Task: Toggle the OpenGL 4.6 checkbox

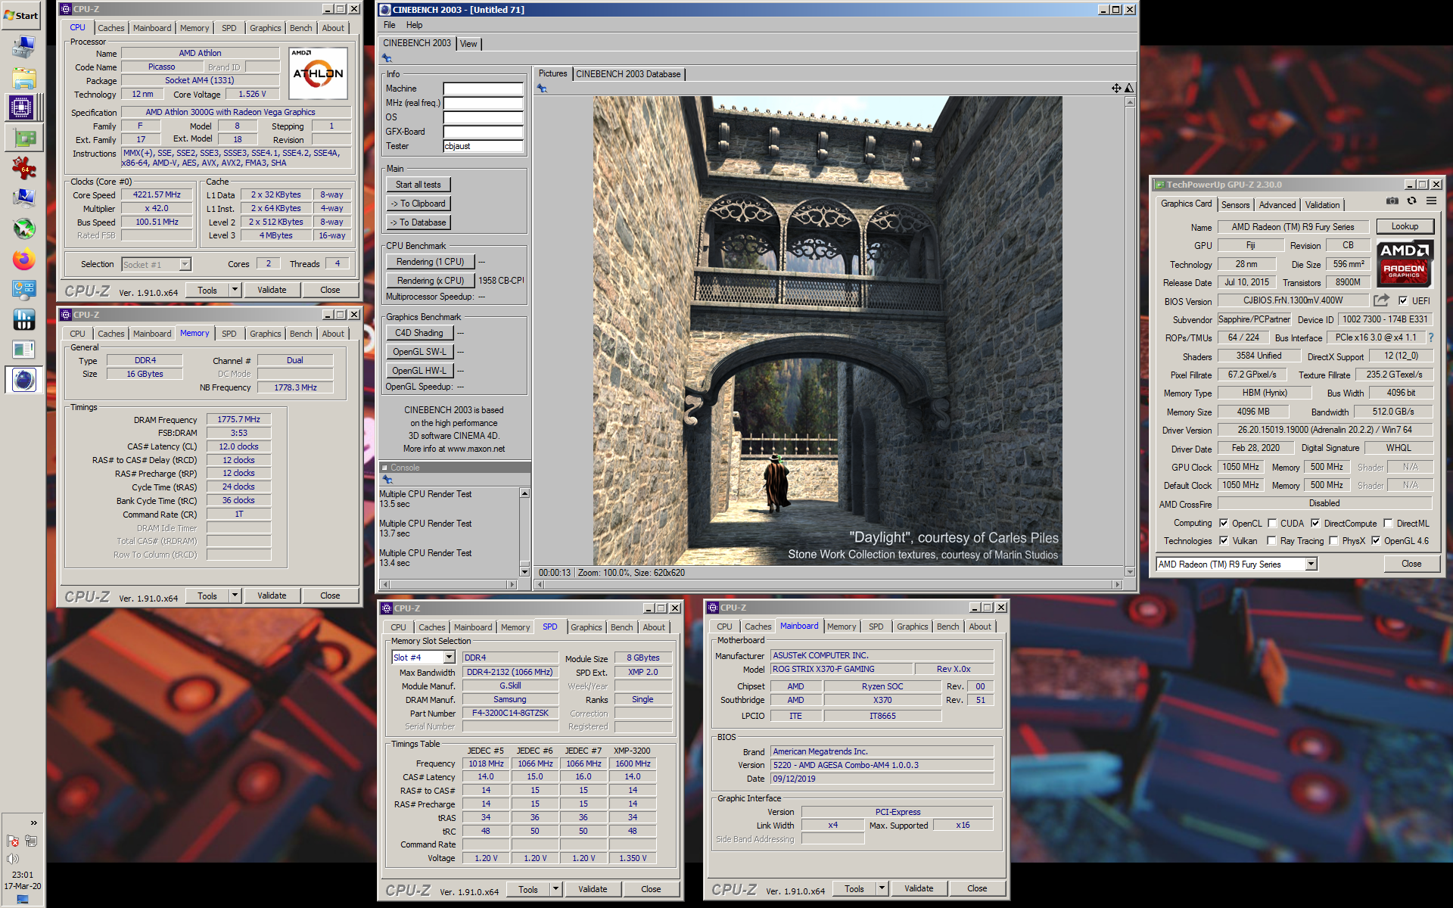Action: coord(1376,540)
